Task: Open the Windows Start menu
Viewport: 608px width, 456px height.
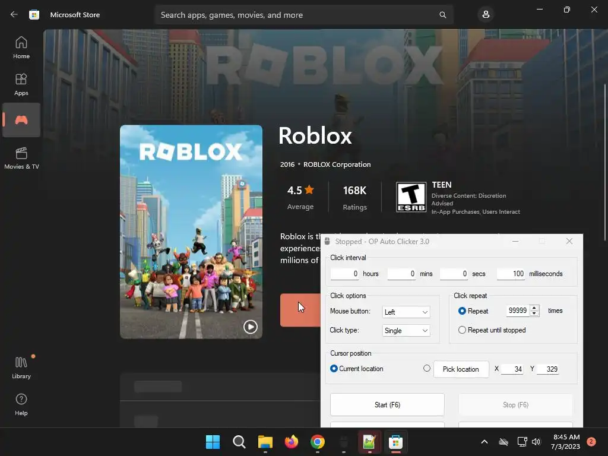Action: (x=213, y=442)
